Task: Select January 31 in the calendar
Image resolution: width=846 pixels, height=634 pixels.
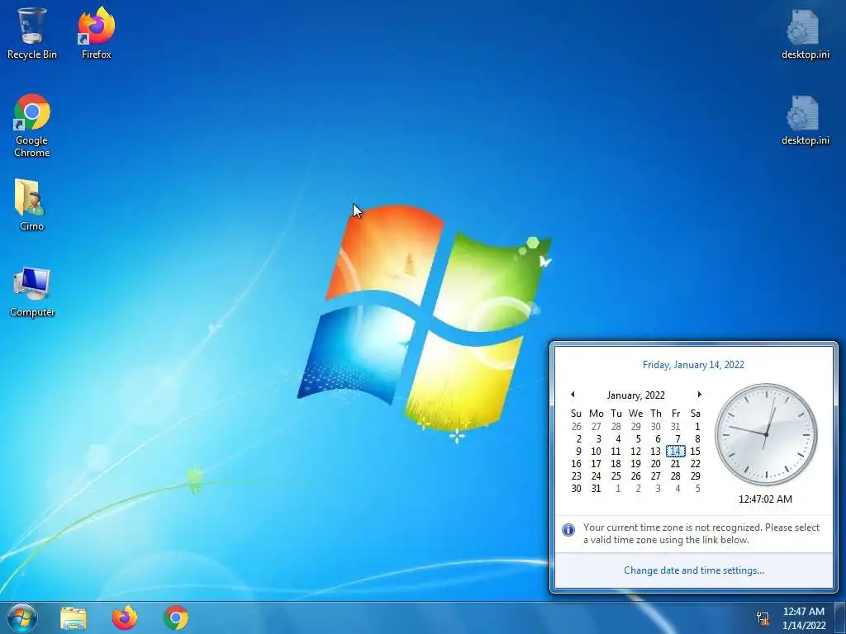Action: 596,489
